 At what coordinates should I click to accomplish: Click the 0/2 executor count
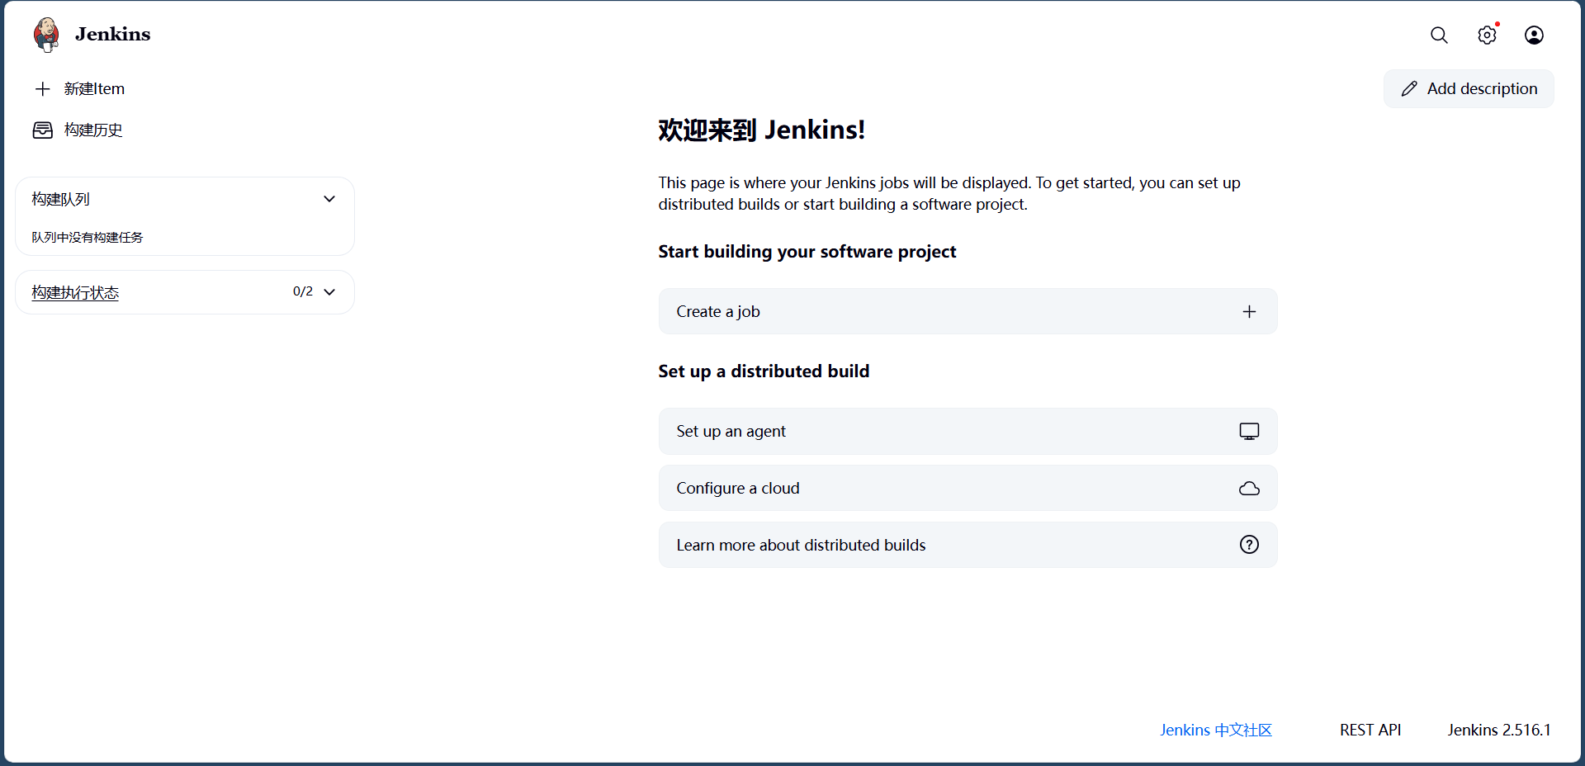tap(303, 291)
